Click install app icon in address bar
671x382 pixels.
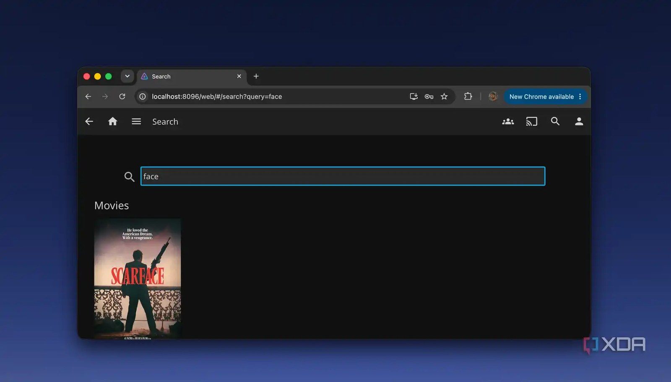[x=414, y=96]
